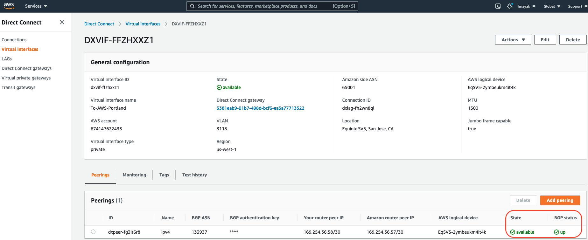
Task: Click the green available state icon in General configuration
Action: pos(219,87)
